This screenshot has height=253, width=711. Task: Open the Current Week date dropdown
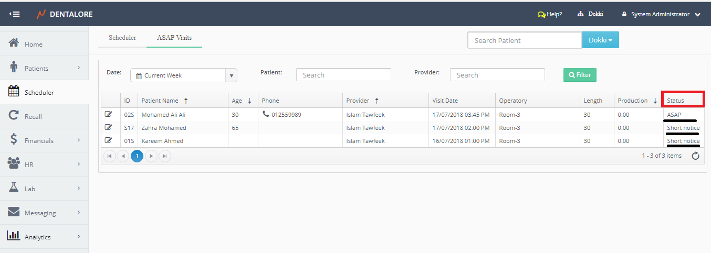click(x=232, y=75)
